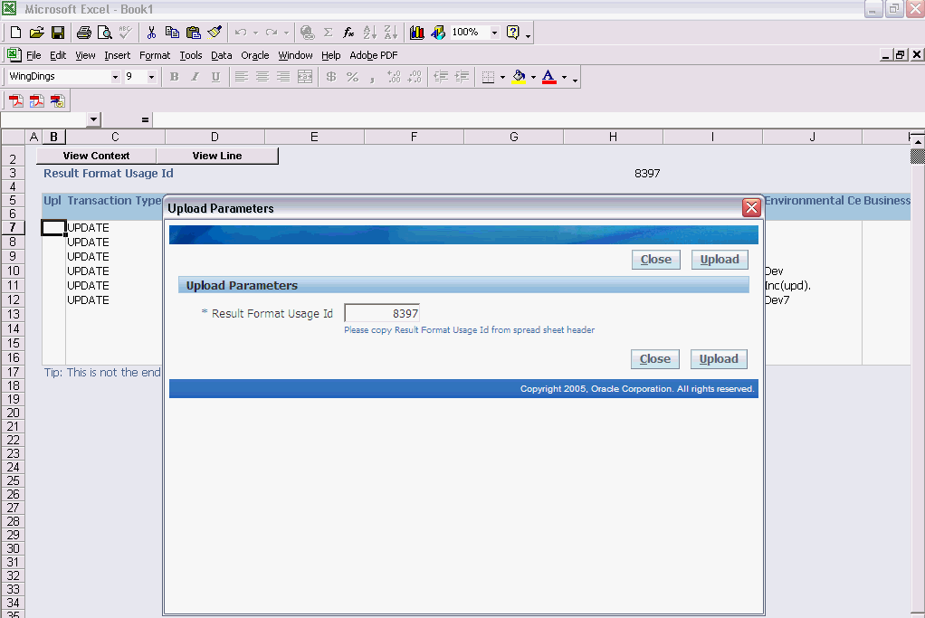Click the bottom Close button in dialog
This screenshot has width=925, height=618.
coord(654,359)
